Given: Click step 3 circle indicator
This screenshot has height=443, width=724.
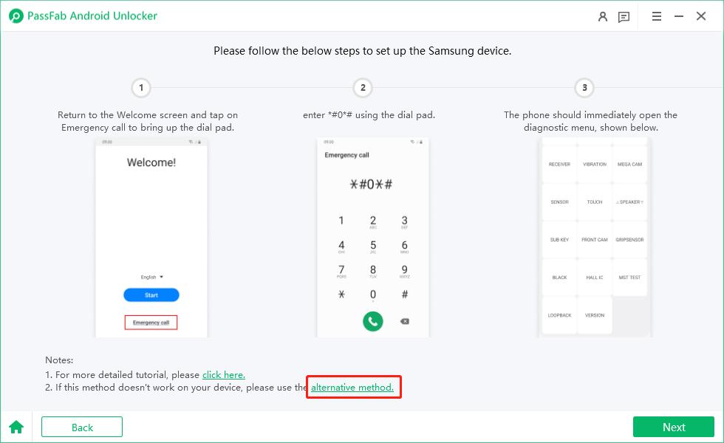Looking at the screenshot, I should click(584, 88).
